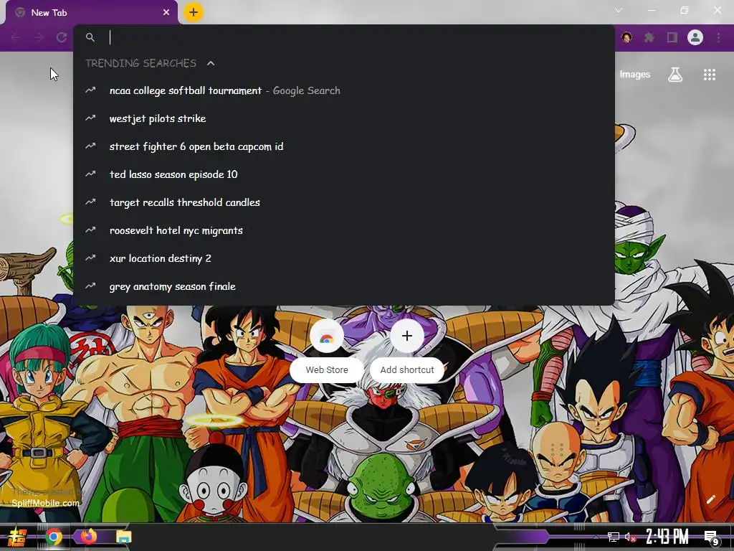Select 'xur location destiny 2' suggestion

tap(343, 258)
